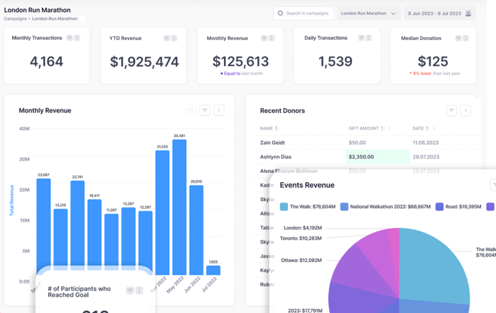Open the three-dot menu on Recent Donors
Viewport: 496px width, 313px height.
point(465,110)
